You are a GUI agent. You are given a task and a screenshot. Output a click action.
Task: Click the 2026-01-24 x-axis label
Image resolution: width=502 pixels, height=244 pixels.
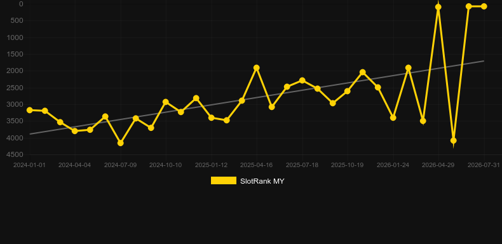pos(393,165)
